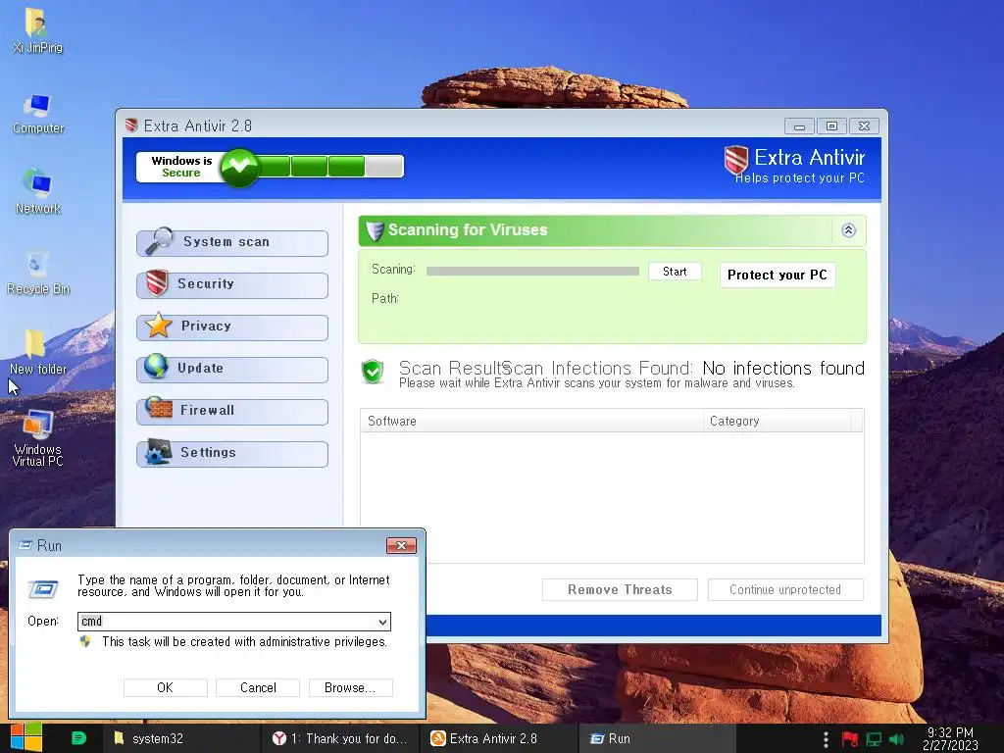The width and height of the screenshot is (1004, 753).
Task: Click the Extra Antivir title bar shield icon
Action: pos(131,125)
